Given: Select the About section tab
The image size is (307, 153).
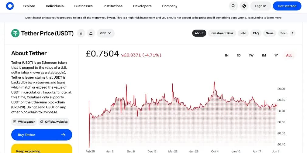Looking at the screenshot, I should pos(199,33).
